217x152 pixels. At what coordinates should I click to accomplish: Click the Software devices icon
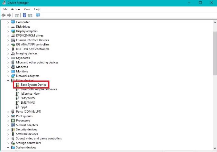pos(13,134)
